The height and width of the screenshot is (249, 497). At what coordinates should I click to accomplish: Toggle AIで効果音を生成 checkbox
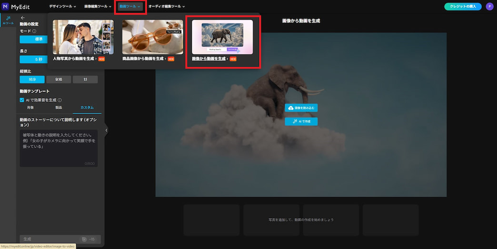coord(22,100)
